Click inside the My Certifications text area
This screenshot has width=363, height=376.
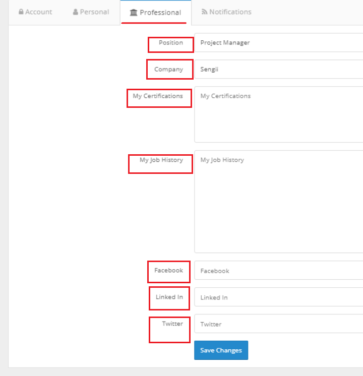pyautogui.click(x=278, y=114)
